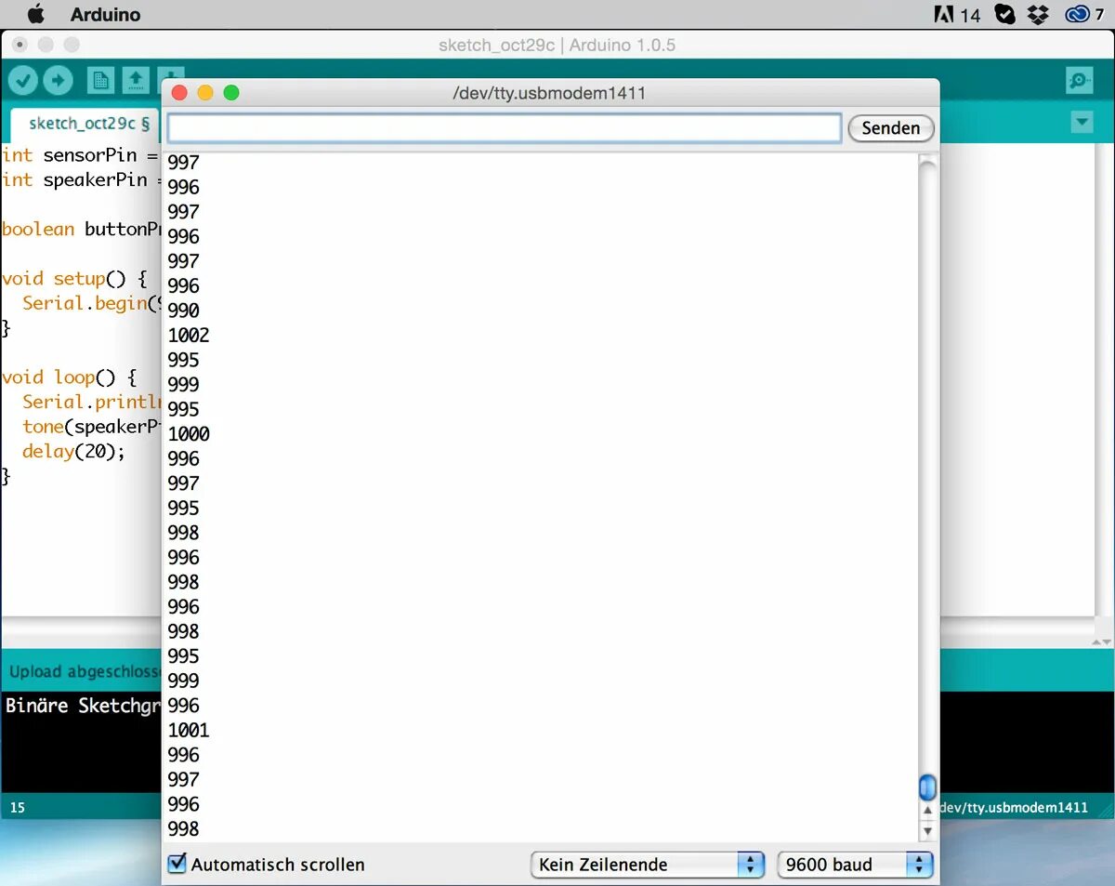Click the value 1002 in serial output
This screenshot has width=1115, height=886.
pos(189,335)
